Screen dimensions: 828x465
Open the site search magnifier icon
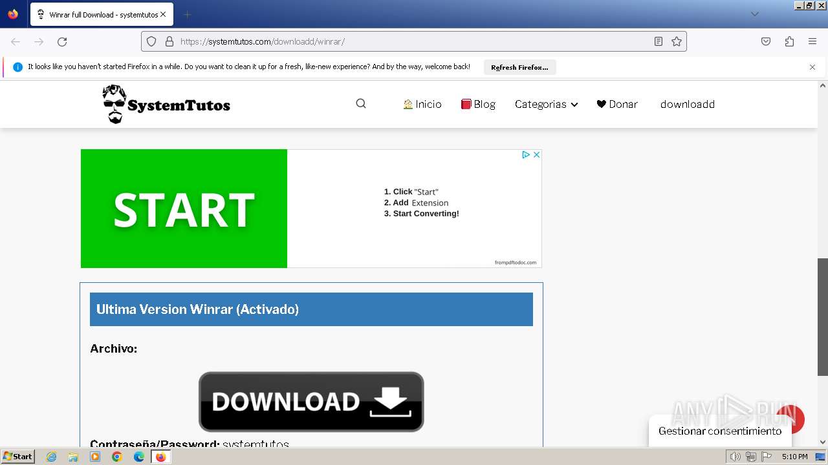click(361, 104)
